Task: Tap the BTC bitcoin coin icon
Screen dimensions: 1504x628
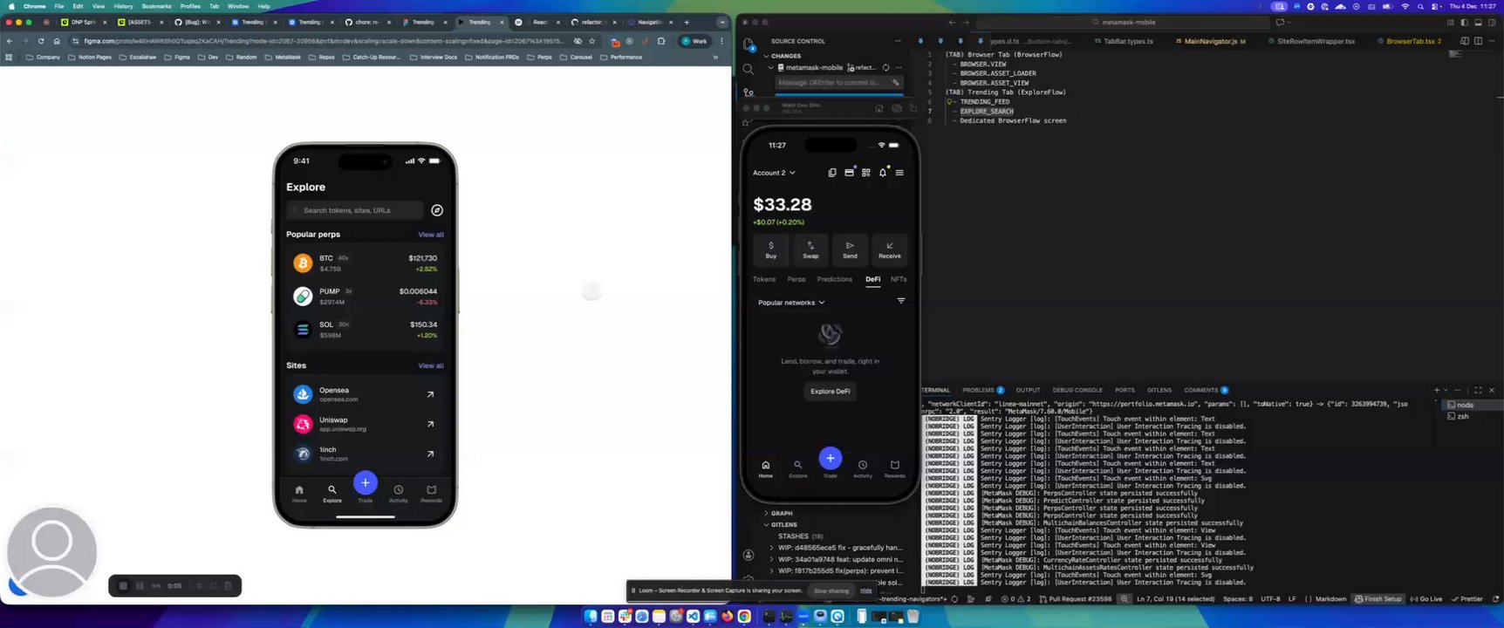Action: click(x=303, y=263)
